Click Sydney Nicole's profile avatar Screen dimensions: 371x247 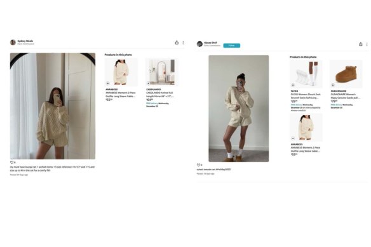point(13,43)
